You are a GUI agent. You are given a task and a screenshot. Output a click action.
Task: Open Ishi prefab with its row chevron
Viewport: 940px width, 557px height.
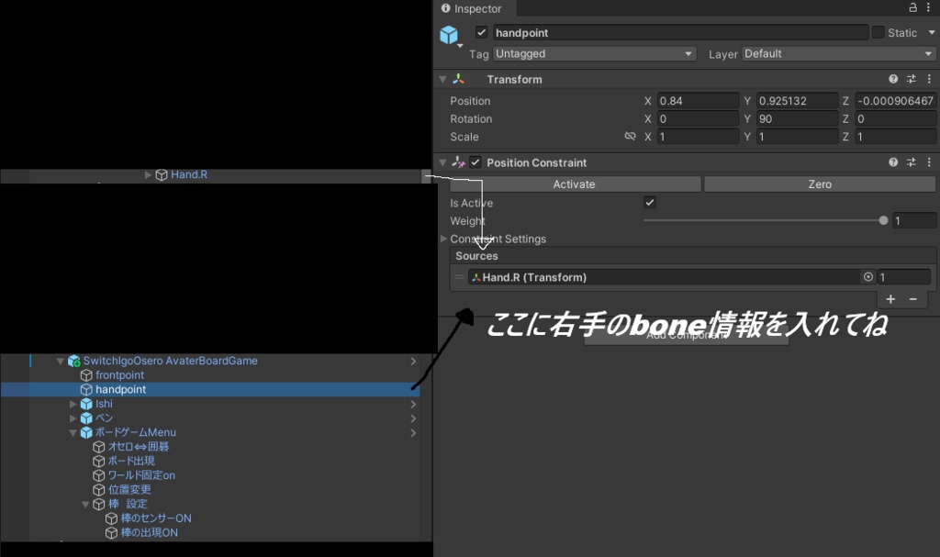click(x=413, y=404)
